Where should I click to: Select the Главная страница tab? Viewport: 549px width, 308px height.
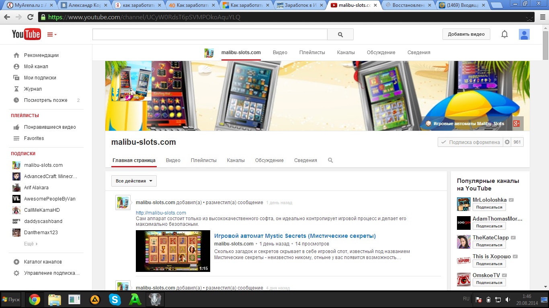tap(134, 160)
